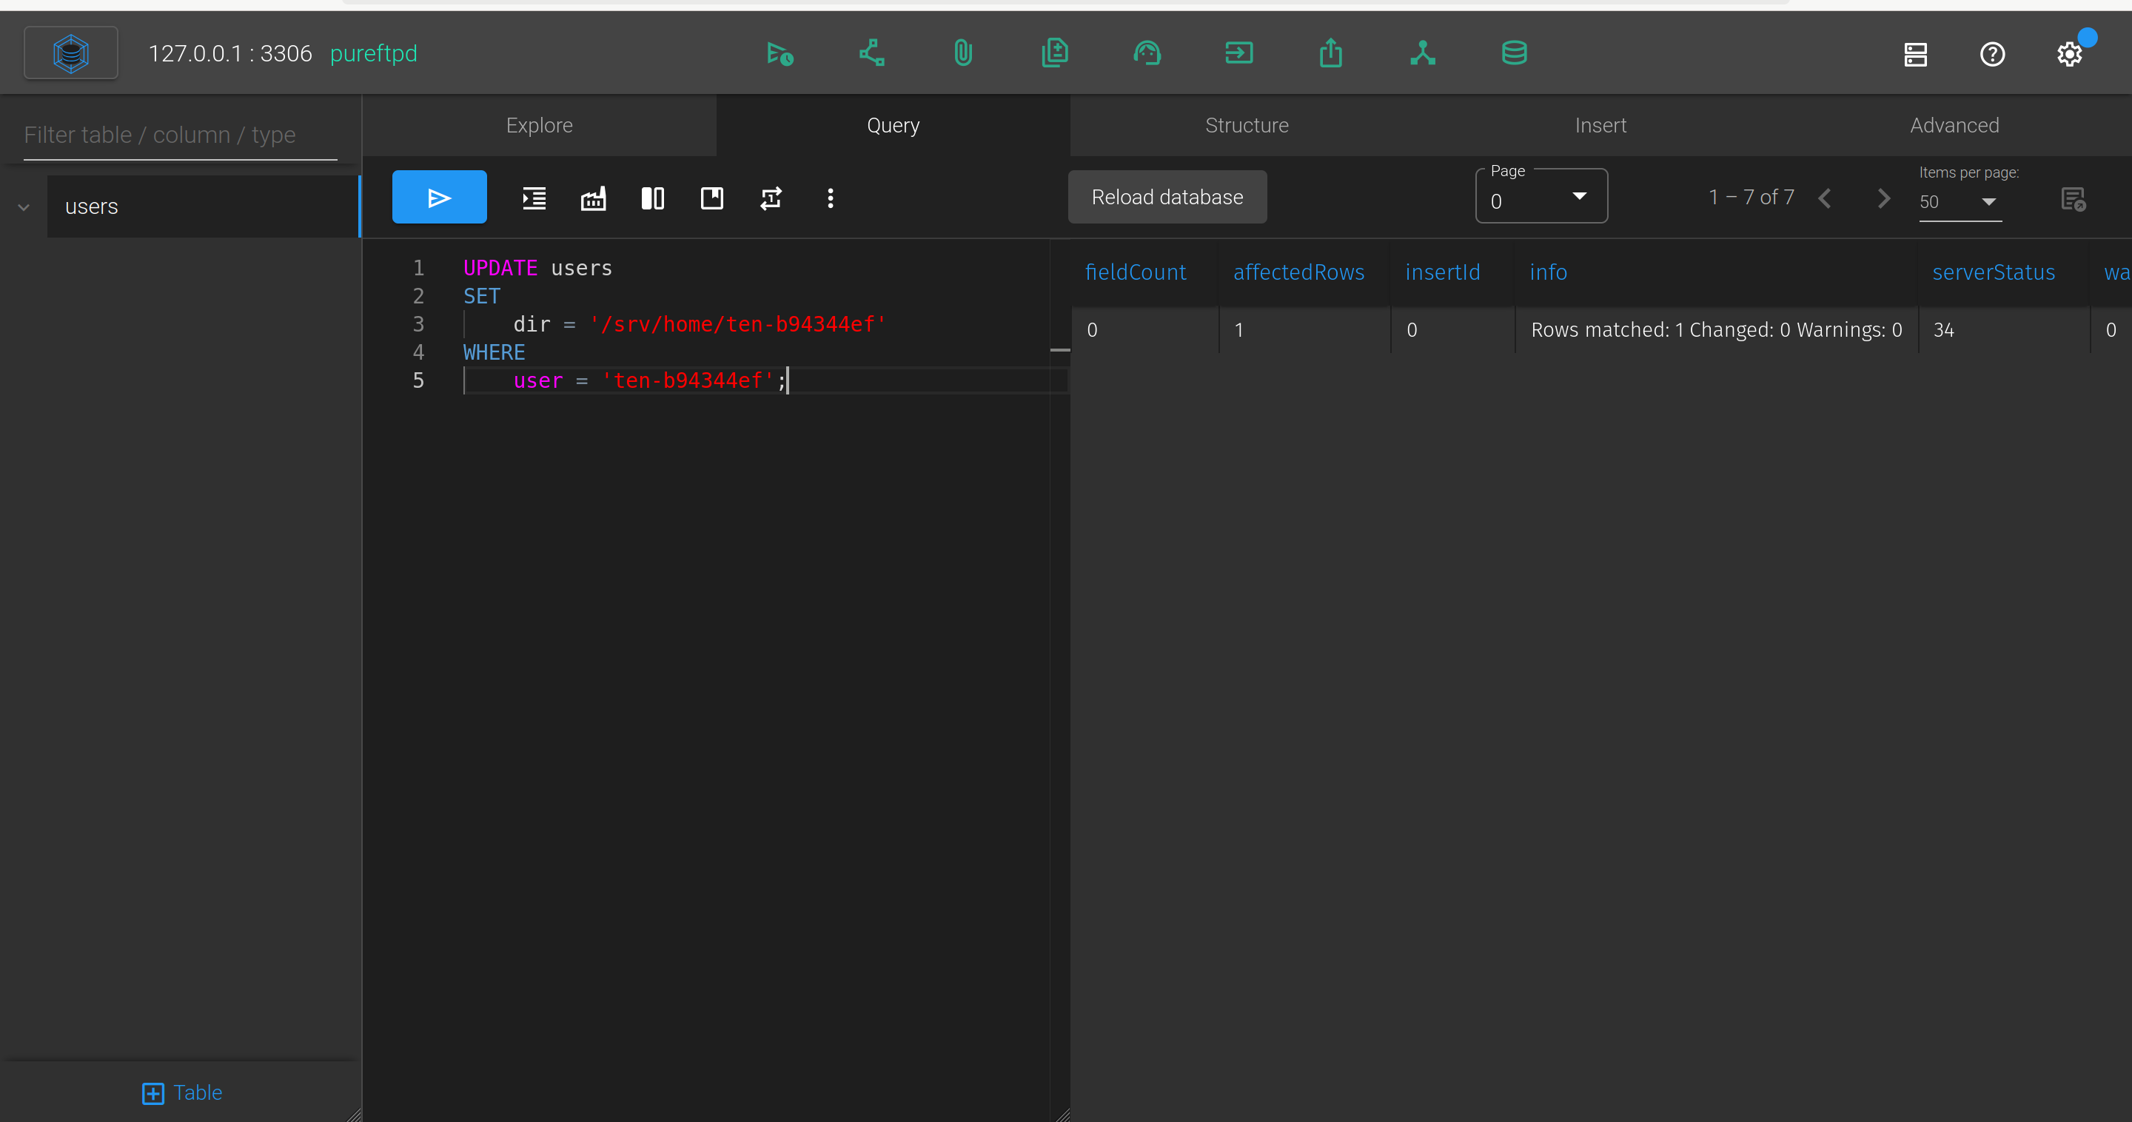The image size is (2132, 1122).
Task: Sort by the affectedRows column header
Action: pyautogui.click(x=1298, y=272)
